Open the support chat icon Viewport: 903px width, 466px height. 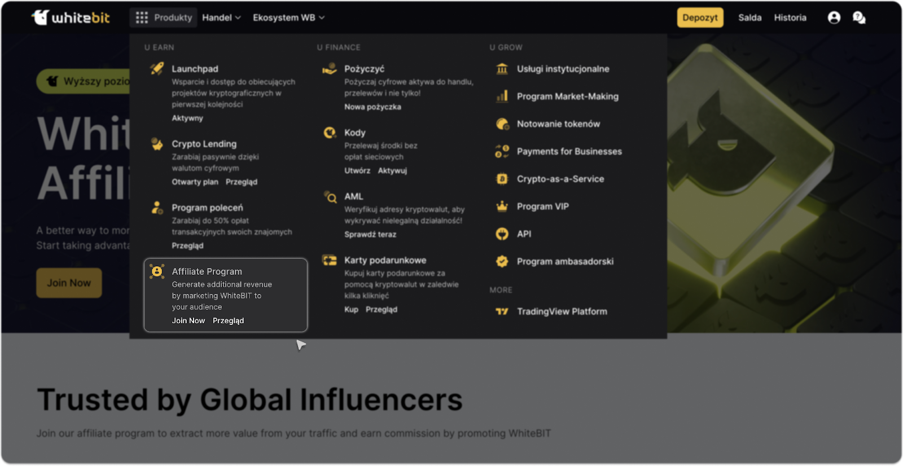pos(859,17)
